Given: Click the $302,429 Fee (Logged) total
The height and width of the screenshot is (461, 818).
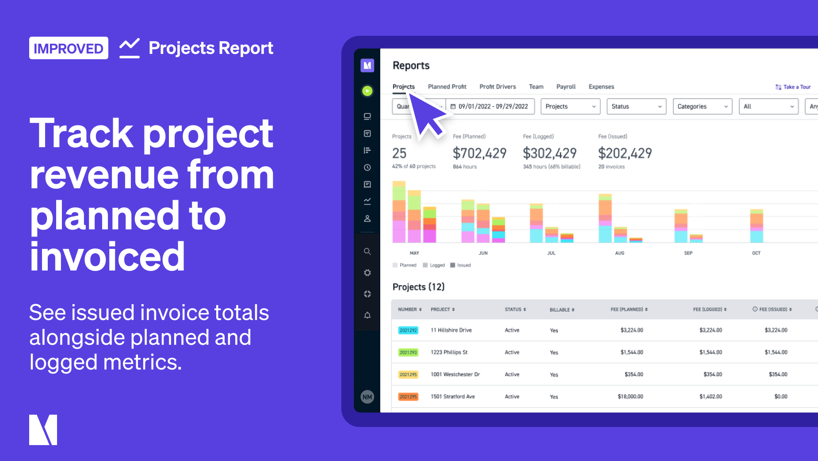Looking at the screenshot, I should (550, 153).
